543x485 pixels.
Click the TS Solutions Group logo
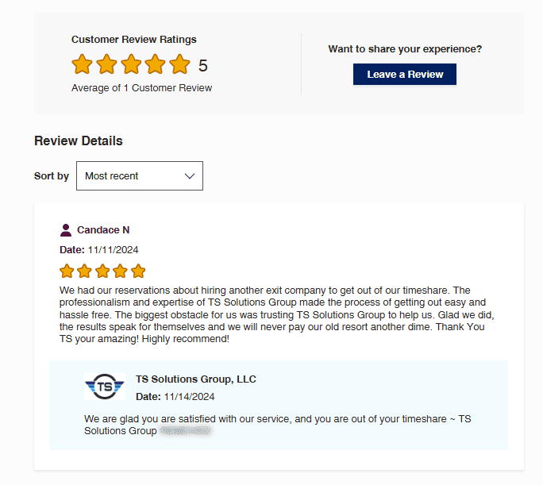click(x=105, y=387)
